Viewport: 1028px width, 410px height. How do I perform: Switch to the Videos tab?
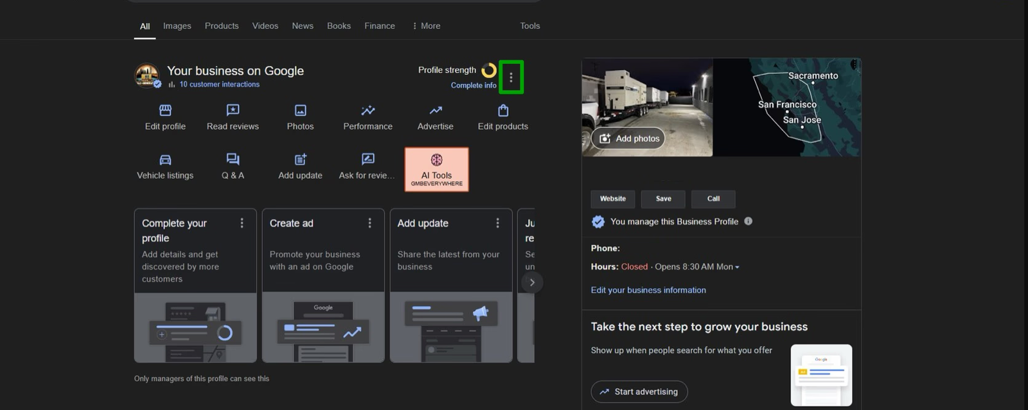click(265, 26)
